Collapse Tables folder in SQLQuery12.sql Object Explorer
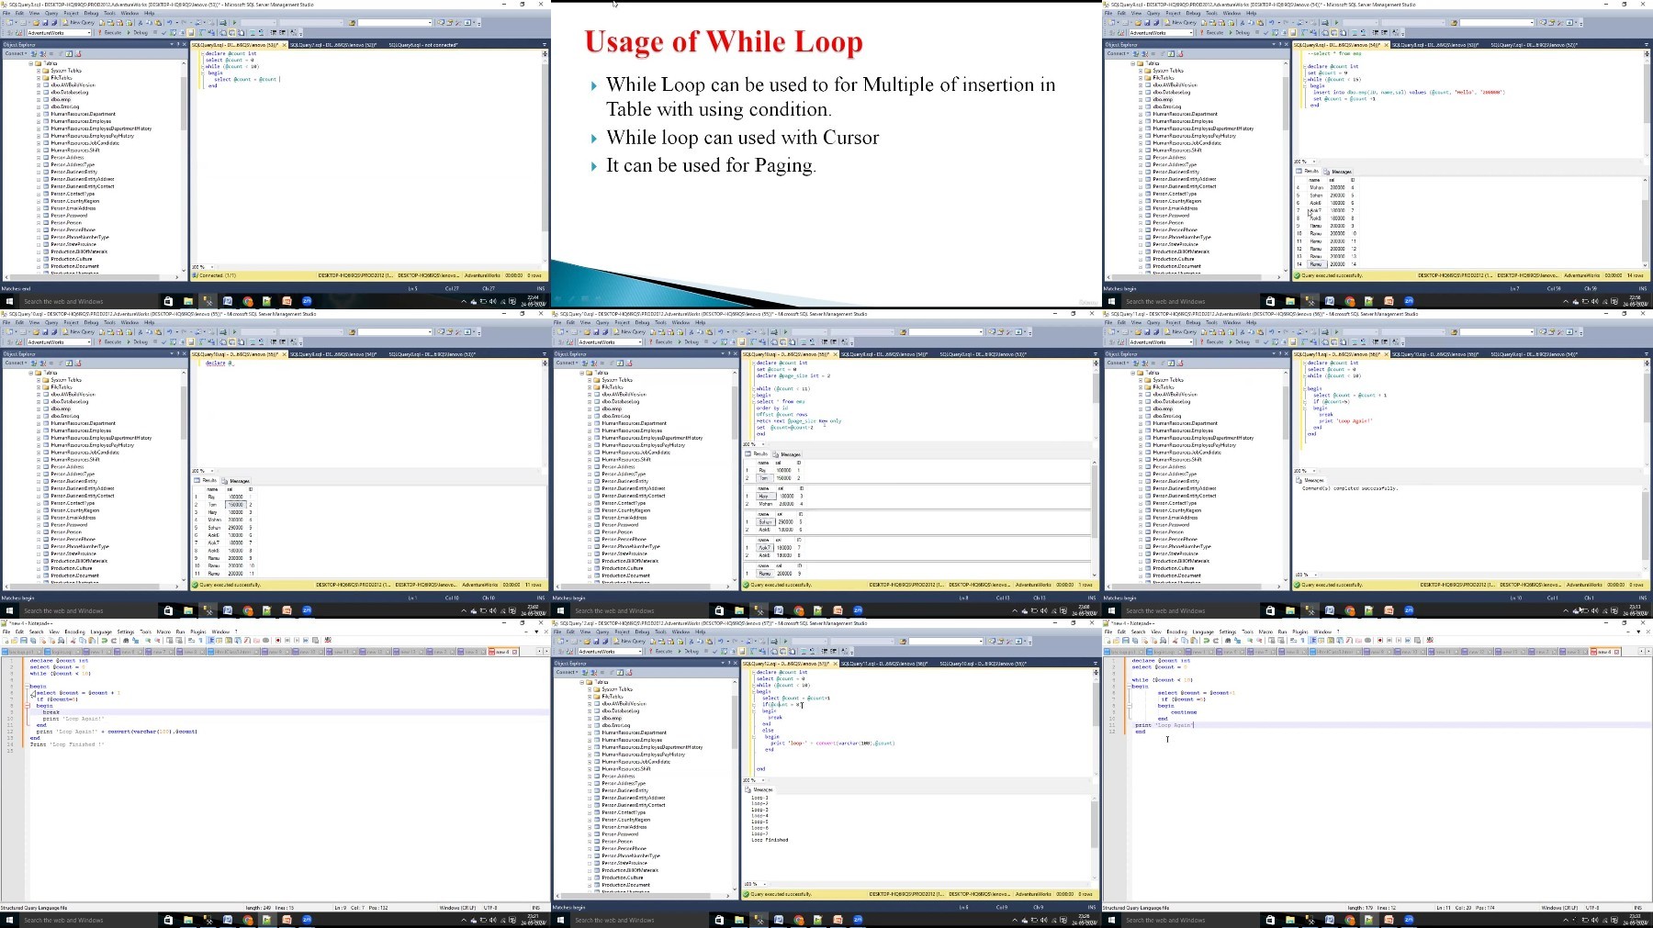 pos(581,682)
